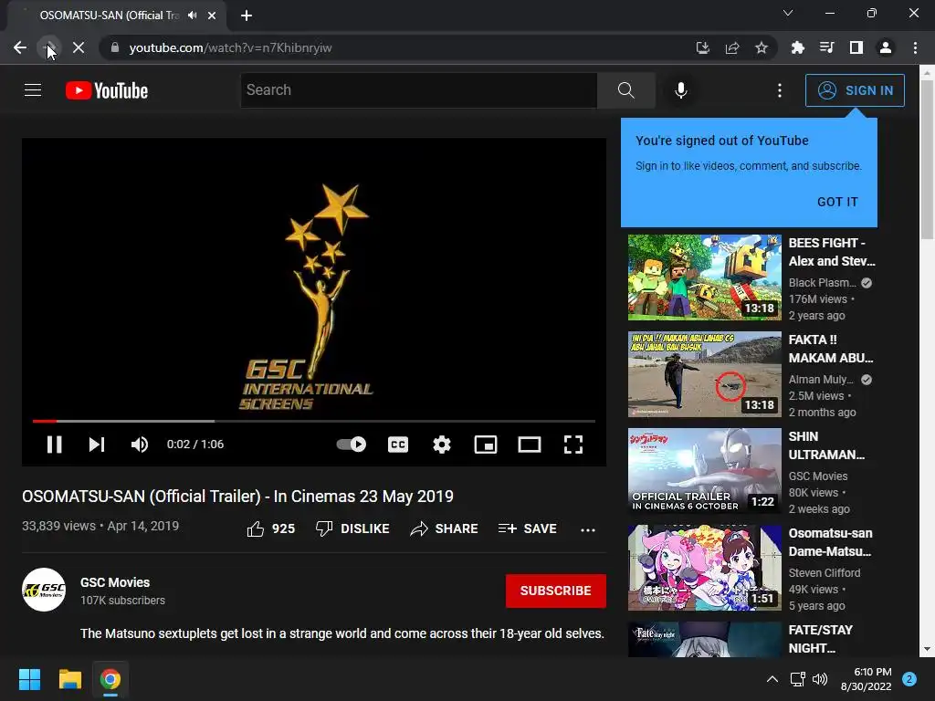This screenshot has height=701, width=935.
Task: Open the tab search chevron
Action: (788, 13)
